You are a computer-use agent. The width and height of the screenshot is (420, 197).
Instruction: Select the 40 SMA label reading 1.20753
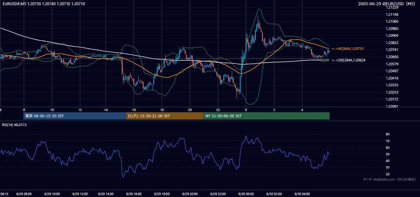coord(348,49)
